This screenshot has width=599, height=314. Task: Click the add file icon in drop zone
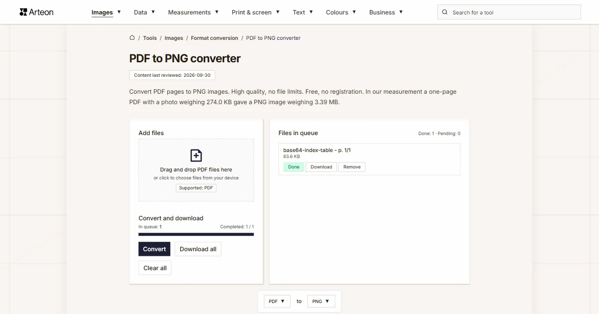pyautogui.click(x=196, y=156)
